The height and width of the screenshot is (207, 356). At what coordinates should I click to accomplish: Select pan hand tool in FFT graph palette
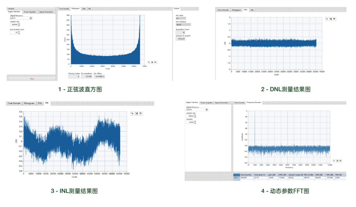point(341,161)
